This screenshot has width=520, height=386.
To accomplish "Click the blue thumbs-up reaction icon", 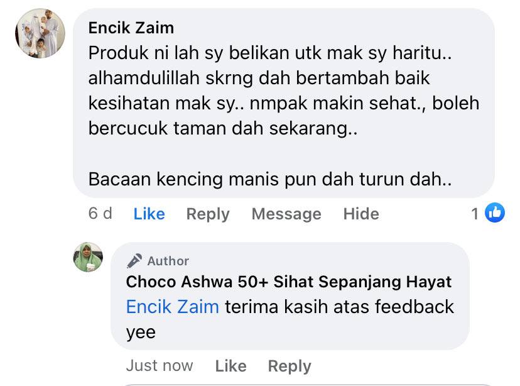I will pos(495,212).
